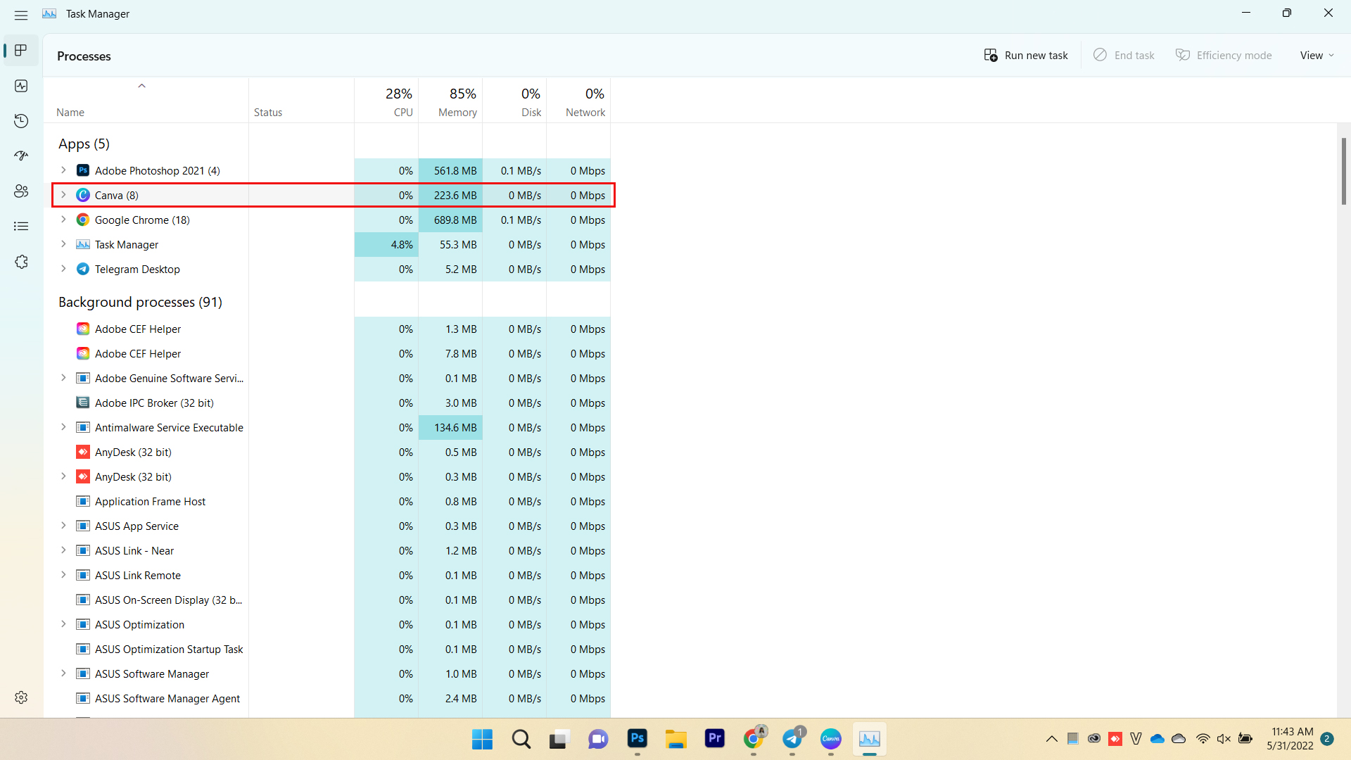
Task: Expand the ASUS Link Remote row
Action: coord(63,575)
